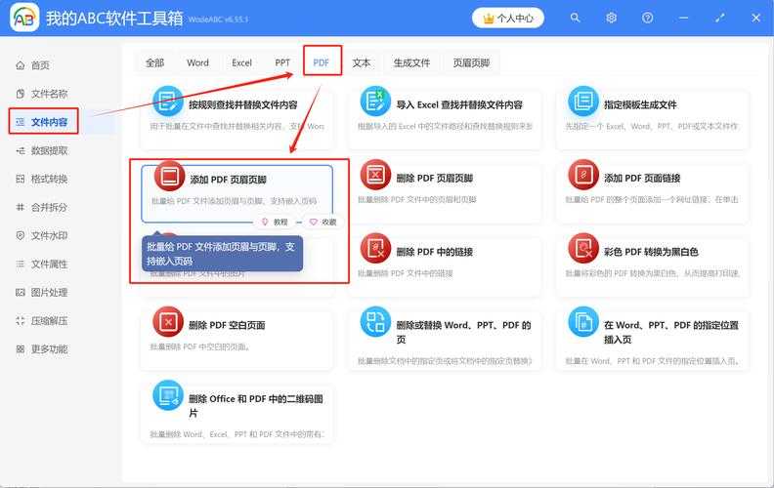Viewport: 774px width, 488px height.
Task: Switch to the Excel tab
Action: 242,62
